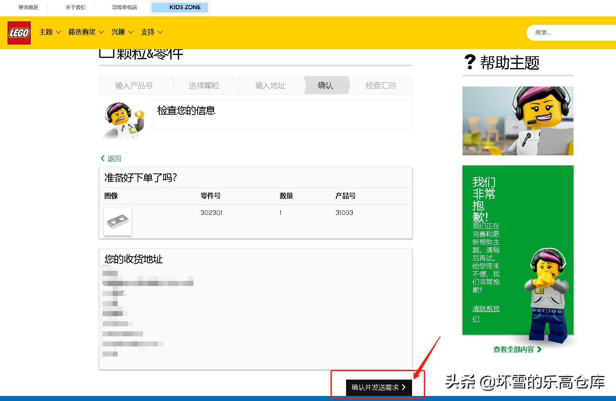
Task: Click the KIDS ZONE badge
Action: pyautogui.click(x=180, y=7)
